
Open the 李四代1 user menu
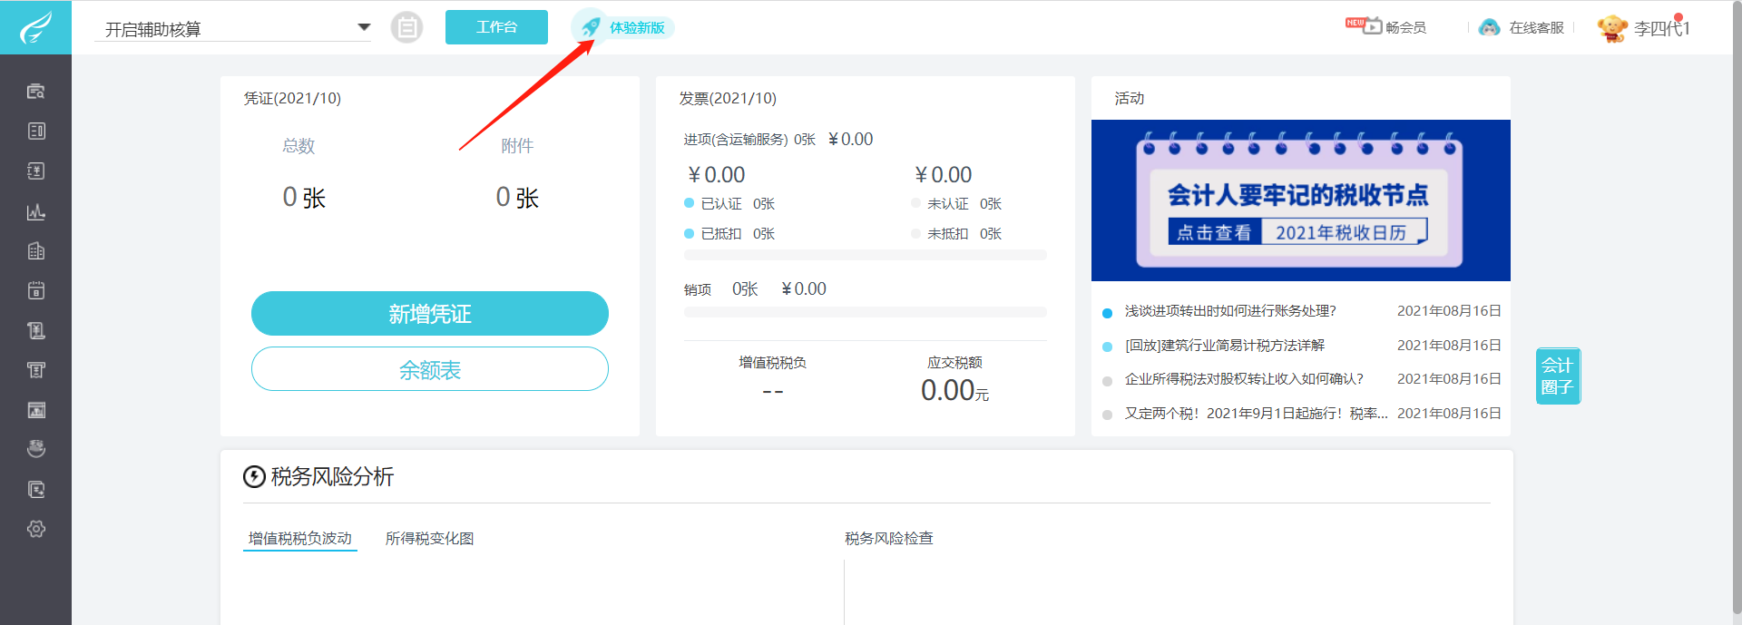1661,28
